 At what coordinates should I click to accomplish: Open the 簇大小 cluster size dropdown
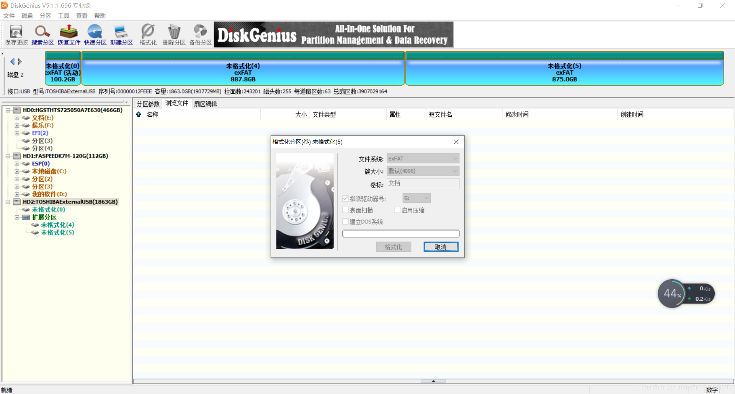pos(423,171)
